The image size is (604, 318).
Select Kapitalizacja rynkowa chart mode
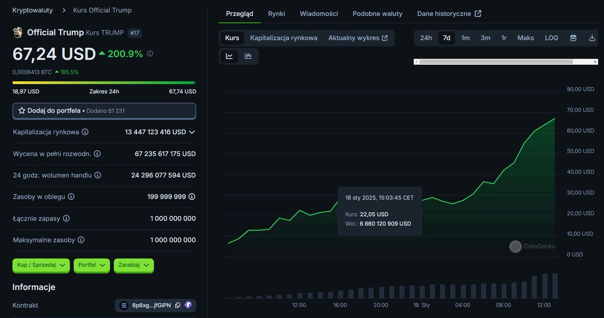click(284, 38)
